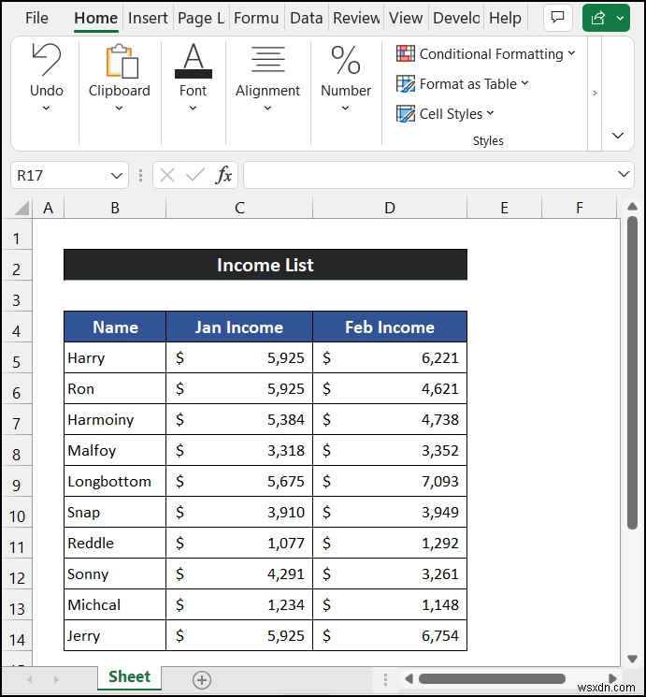646x697 pixels.
Task: Click the Insert Function fx icon
Action: 223,175
